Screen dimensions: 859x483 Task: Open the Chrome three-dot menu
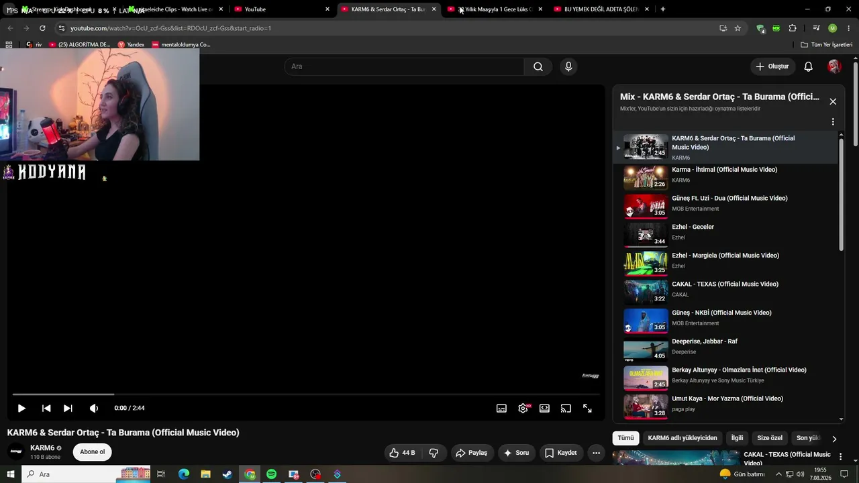[849, 28]
